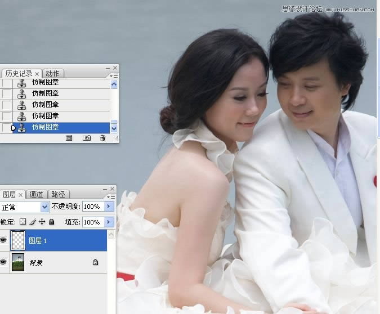
Task: Open the History panel flyout menu icon
Action: click(114, 75)
